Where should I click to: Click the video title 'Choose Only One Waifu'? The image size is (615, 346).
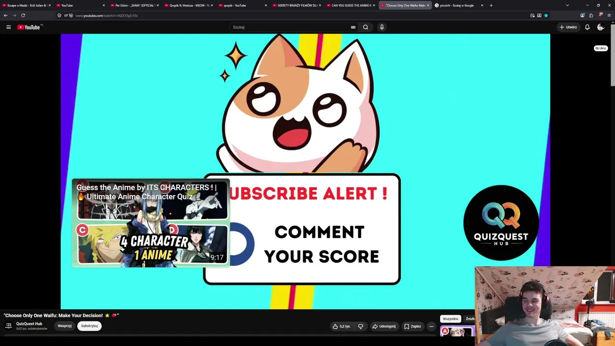click(x=61, y=315)
